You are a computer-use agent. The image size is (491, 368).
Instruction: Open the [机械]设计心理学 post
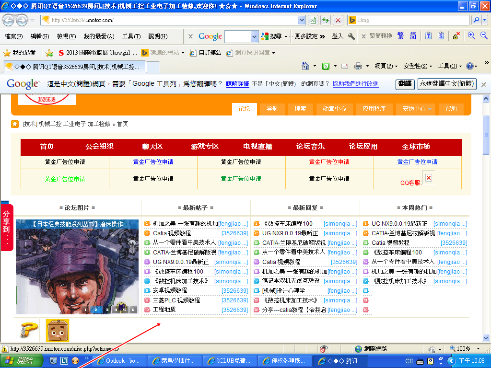(283, 291)
